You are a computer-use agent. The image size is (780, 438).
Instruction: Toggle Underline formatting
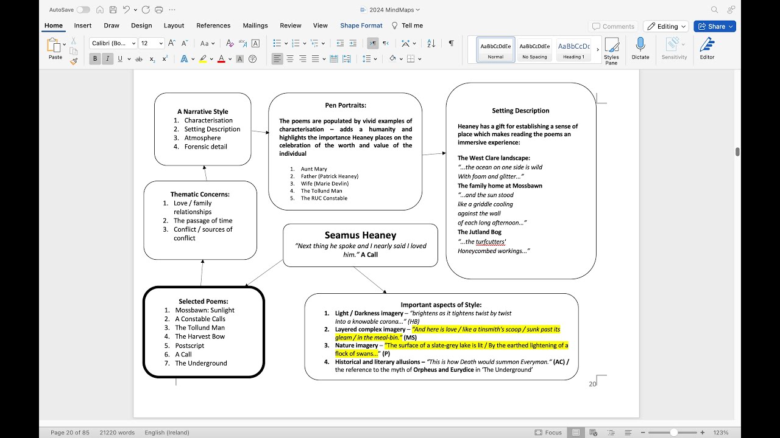[x=120, y=59]
